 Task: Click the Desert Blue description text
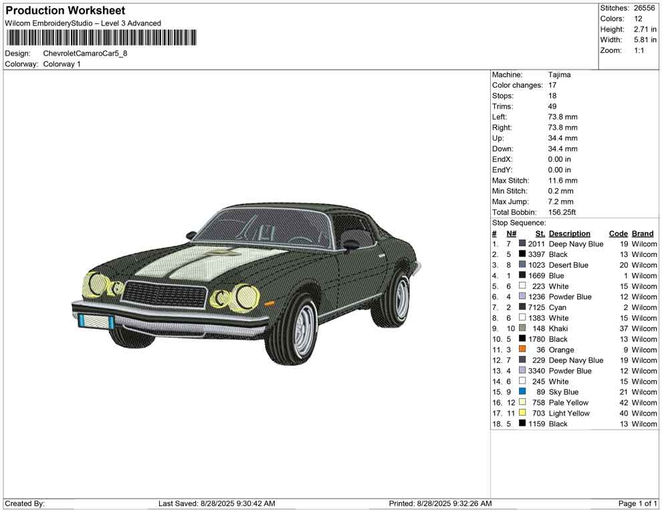[x=568, y=265]
